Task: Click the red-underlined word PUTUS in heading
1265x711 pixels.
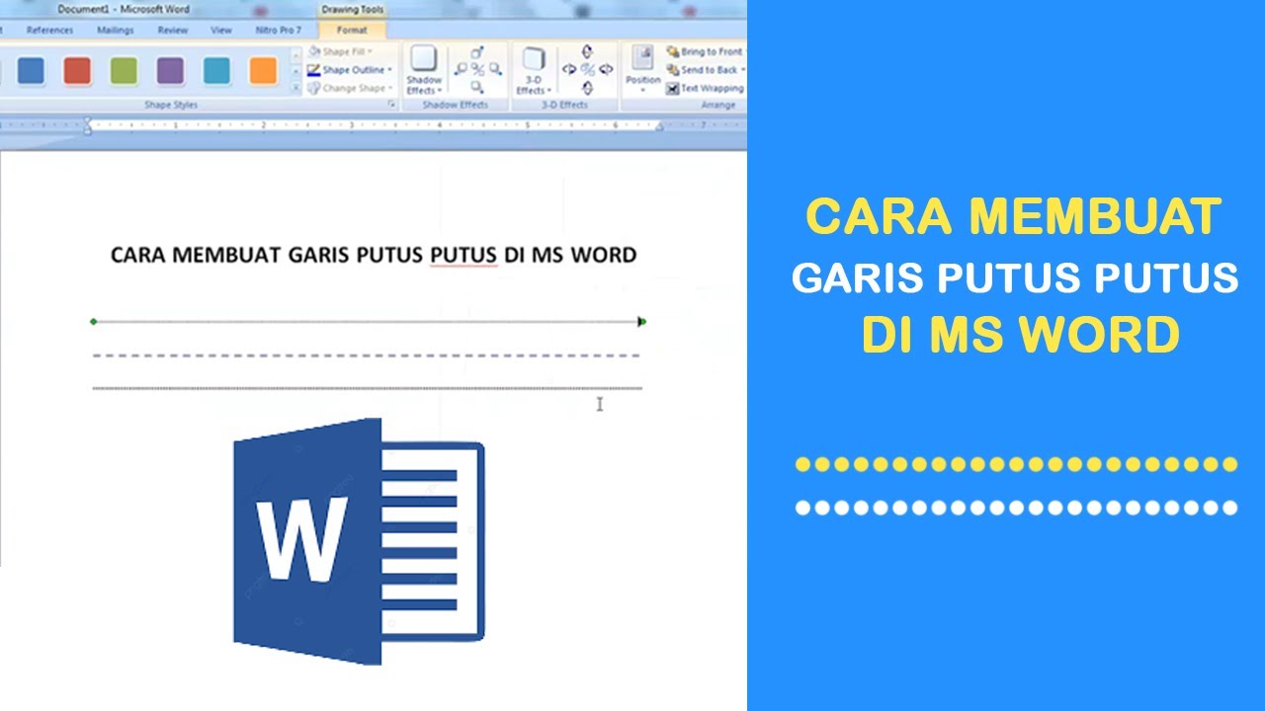Action: point(464,255)
